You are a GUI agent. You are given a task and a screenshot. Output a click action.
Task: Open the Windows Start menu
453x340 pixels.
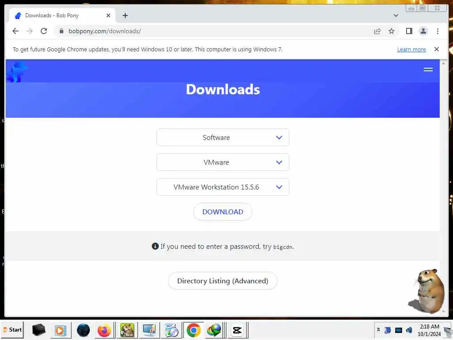click(x=12, y=330)
